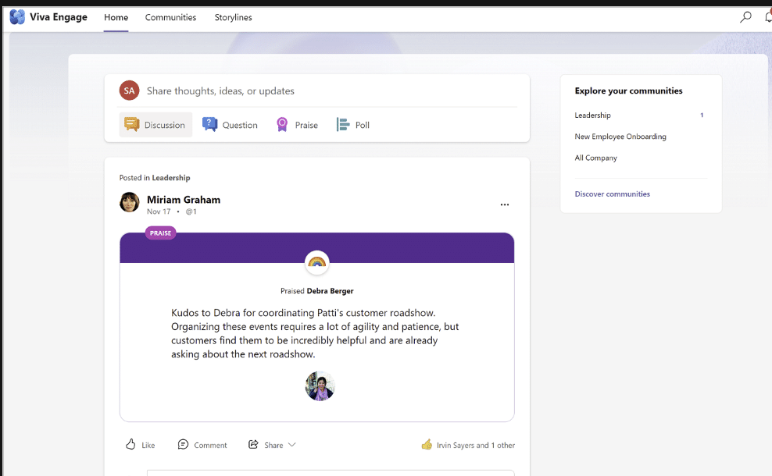The width and height of the screenshot is (772, 476).
Task: Click the Leadership unread count 1
Action: [x=702, y=115]
